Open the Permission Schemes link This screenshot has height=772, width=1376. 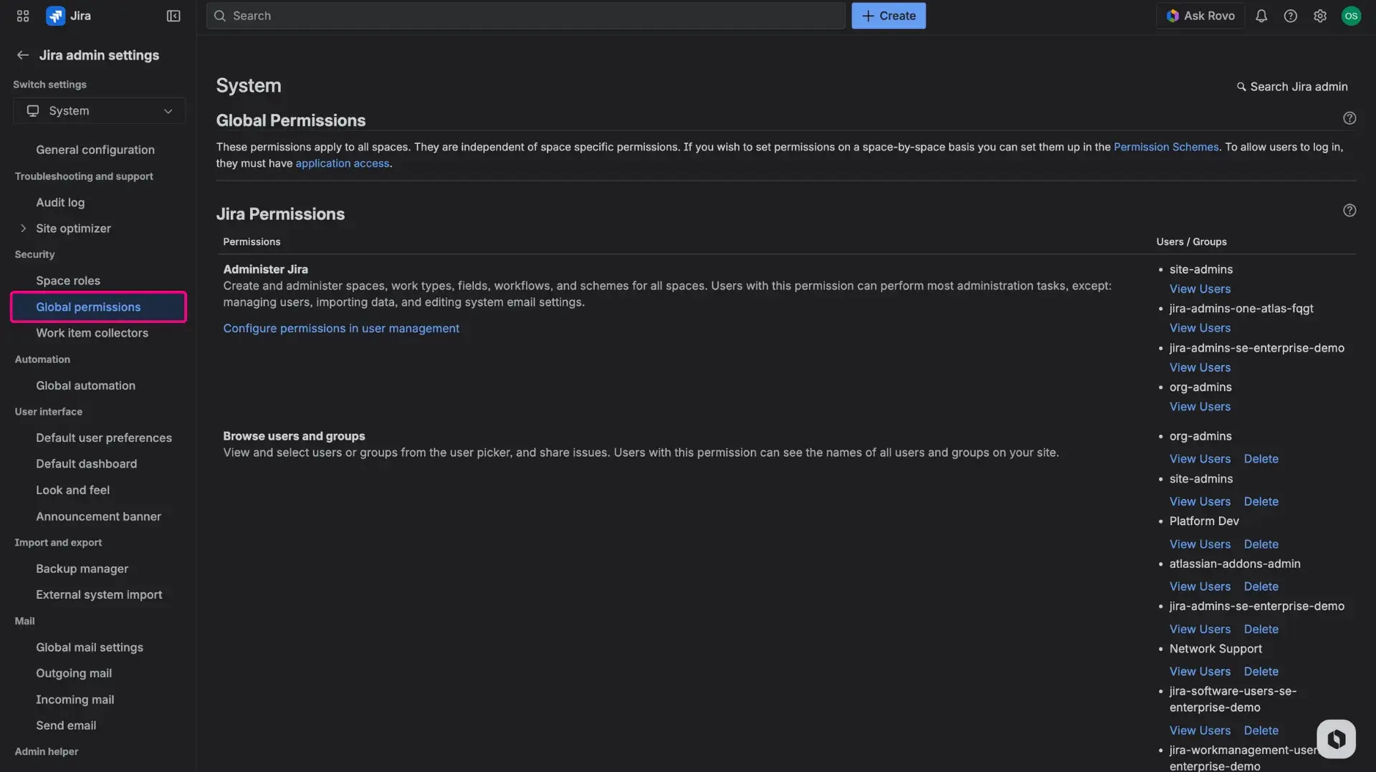(x=1166, y=147)
